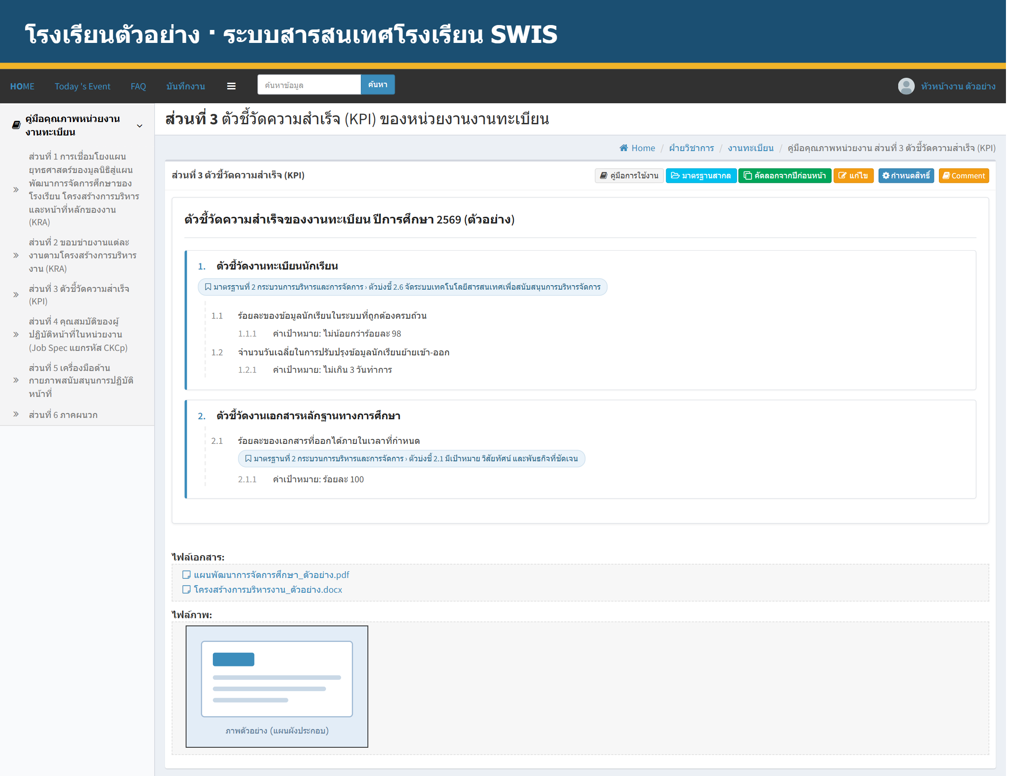
Task: Click the book icon beside คู่มือคุณภาพหน่วยงาน
Action: click(16, 125)
